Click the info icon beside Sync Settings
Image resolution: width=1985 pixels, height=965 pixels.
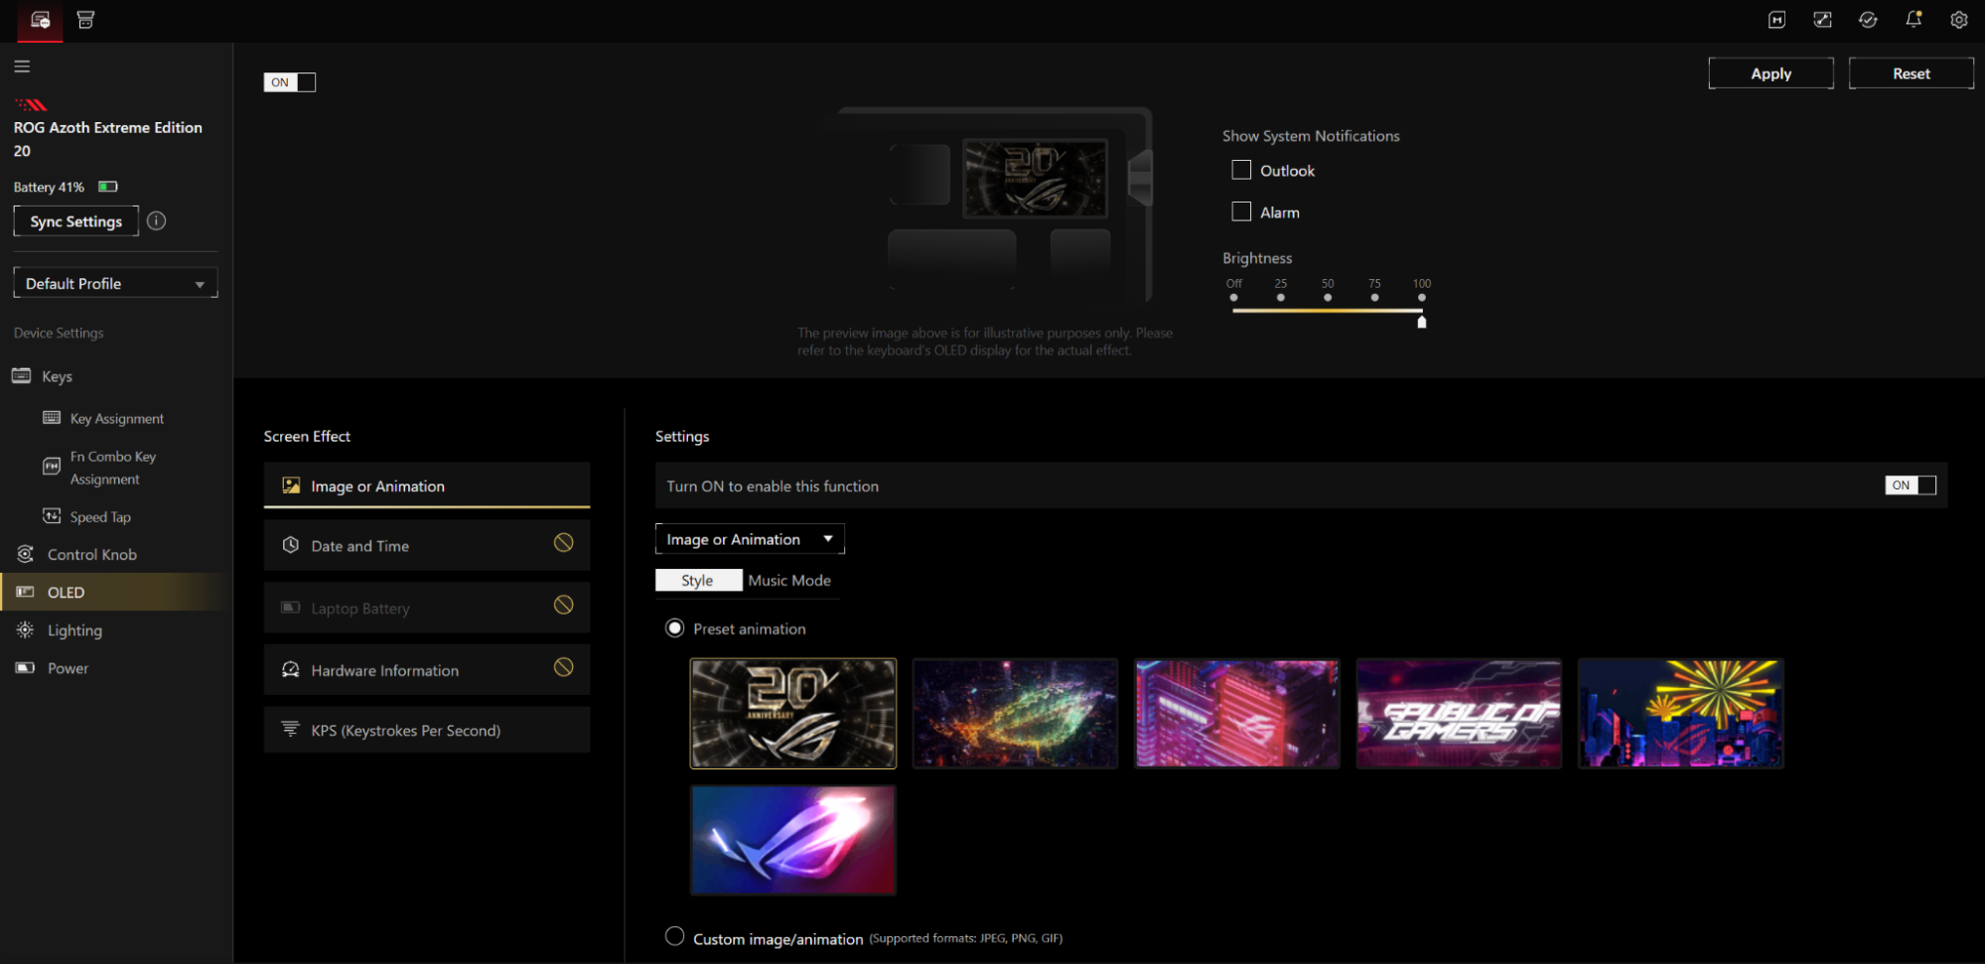[157, 221]
